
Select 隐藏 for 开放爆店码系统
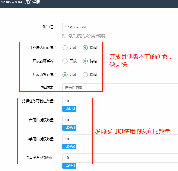tap(85, 47)
